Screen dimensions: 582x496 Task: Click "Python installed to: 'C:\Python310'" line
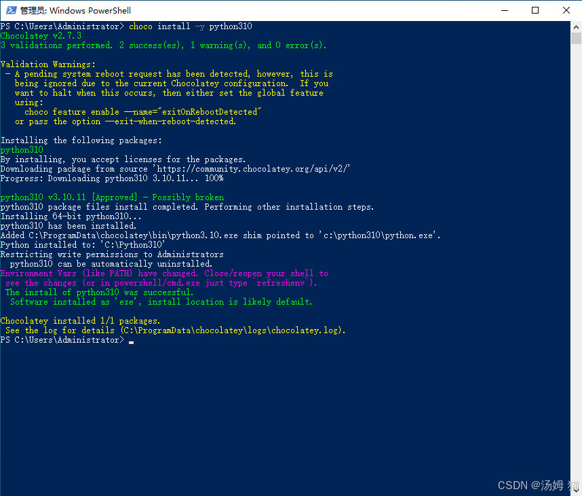(83, 245)
